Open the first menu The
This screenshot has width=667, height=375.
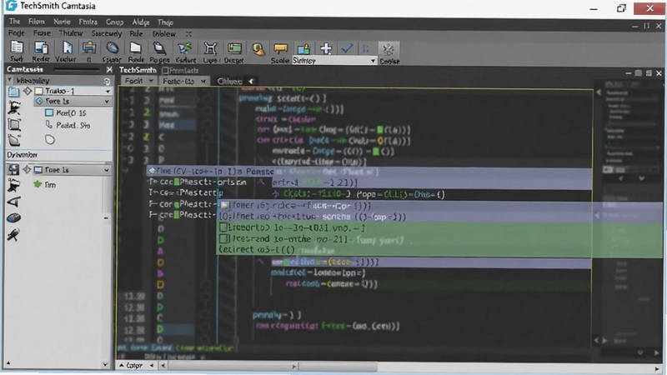[14, 22]
